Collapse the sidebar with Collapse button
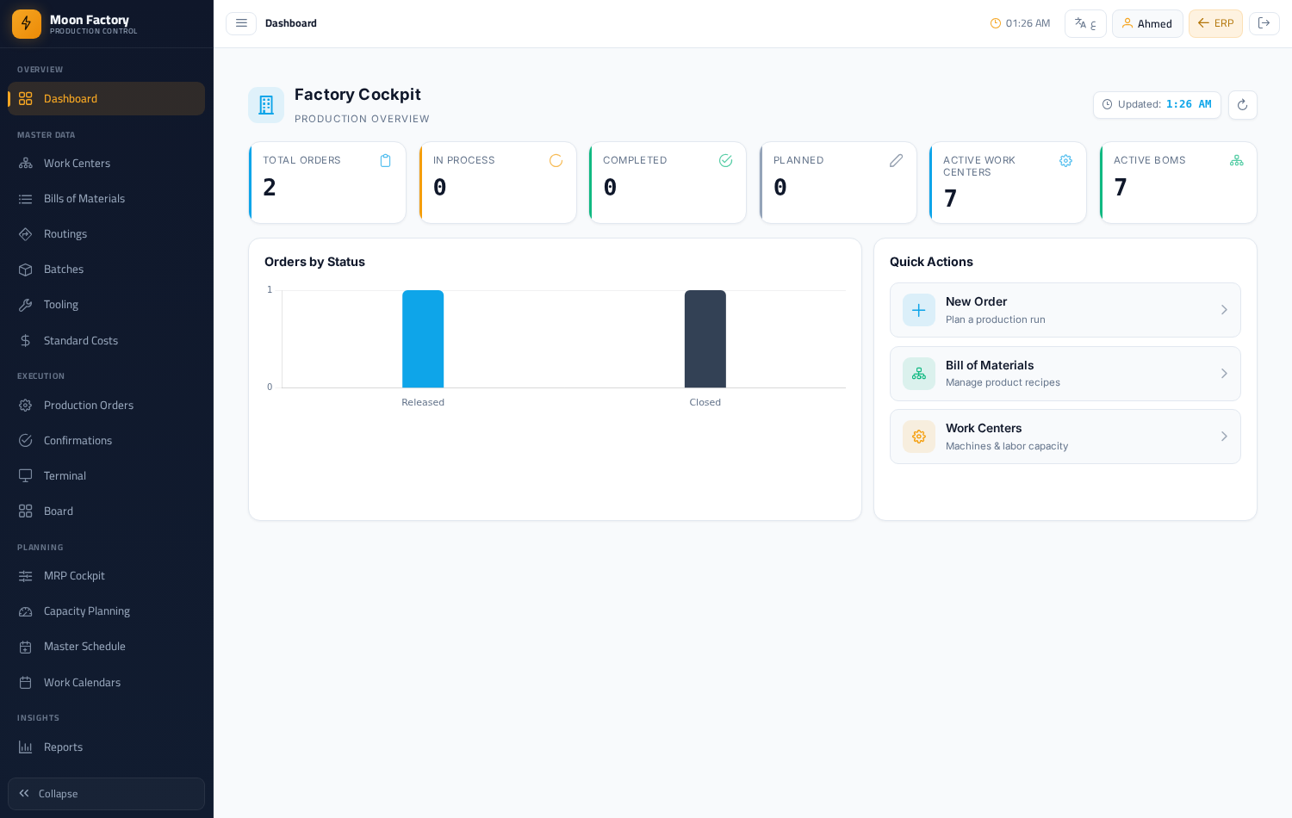Viewport: 1292px width, 818px height. tap(106, 794)
